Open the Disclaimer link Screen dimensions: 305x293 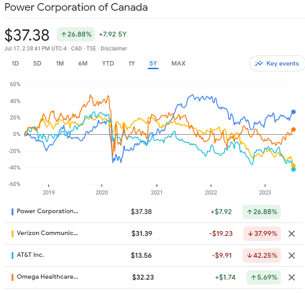pyautogui.click(x=114, y=49)
